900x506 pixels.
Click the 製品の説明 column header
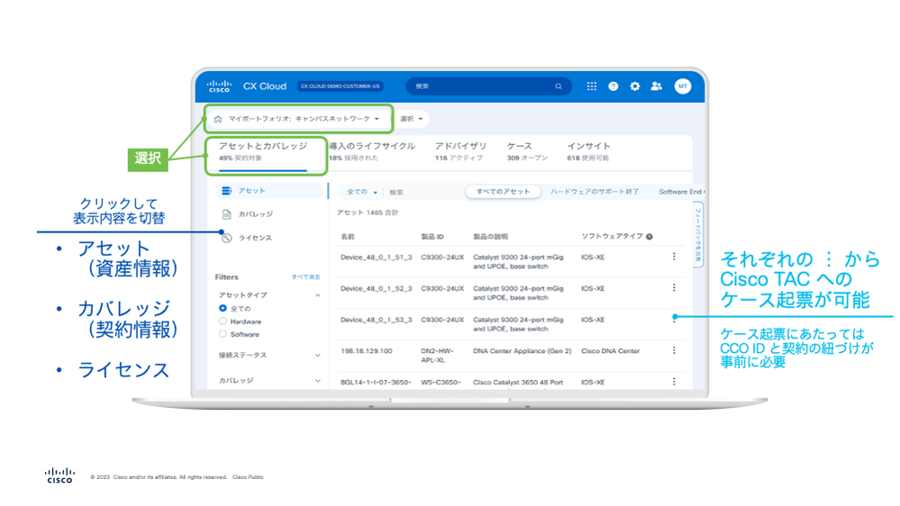pyautogui.click(x=490, y=237)
